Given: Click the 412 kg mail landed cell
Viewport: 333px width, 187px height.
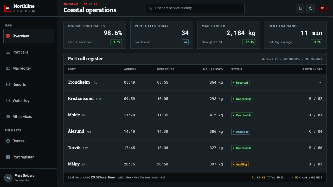Looking at the screenshot, I should click(x=216, y=115).
